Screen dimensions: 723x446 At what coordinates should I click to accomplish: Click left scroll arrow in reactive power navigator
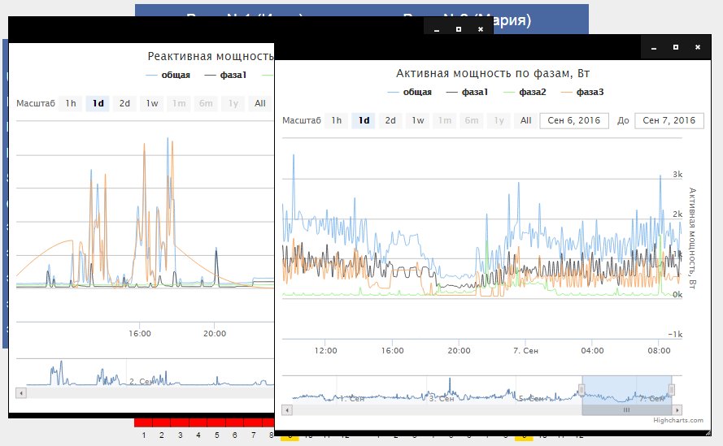tap(21, 392)
